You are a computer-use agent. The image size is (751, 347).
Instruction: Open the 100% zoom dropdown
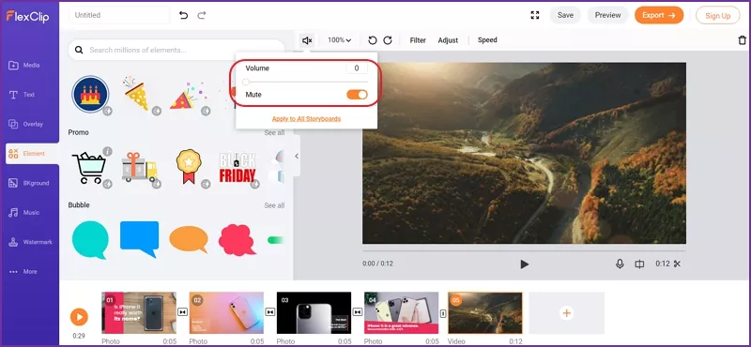click(x=339, y=40)
